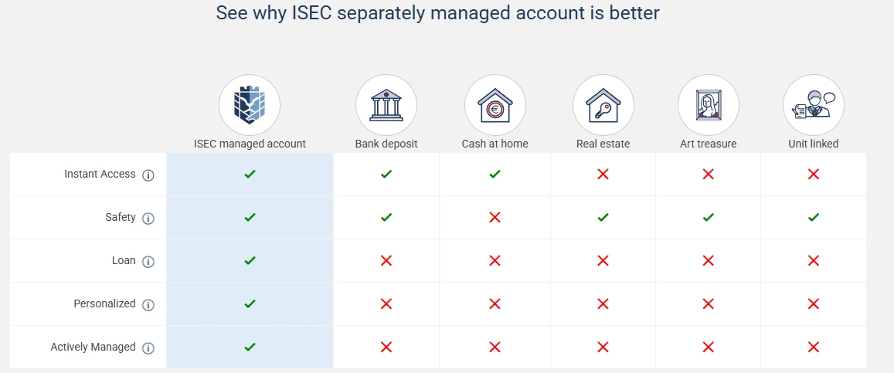This screenshot has width=894, height=373.
Task: Show Personalized info icon details
Action: click(148, 305)
